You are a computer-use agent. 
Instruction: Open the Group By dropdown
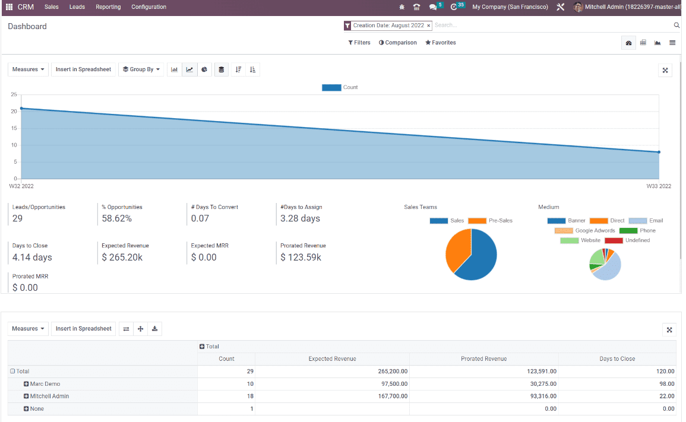(x=141, y=69)
